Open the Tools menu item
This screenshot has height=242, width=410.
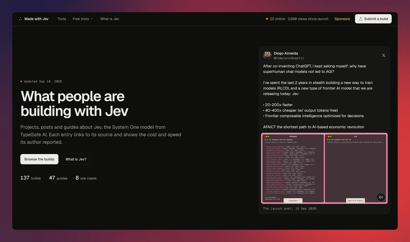click(x=62, y=19)
